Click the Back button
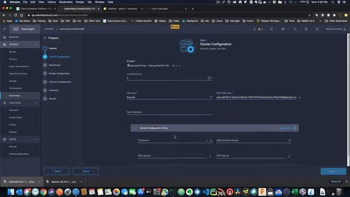 (56, 171)
